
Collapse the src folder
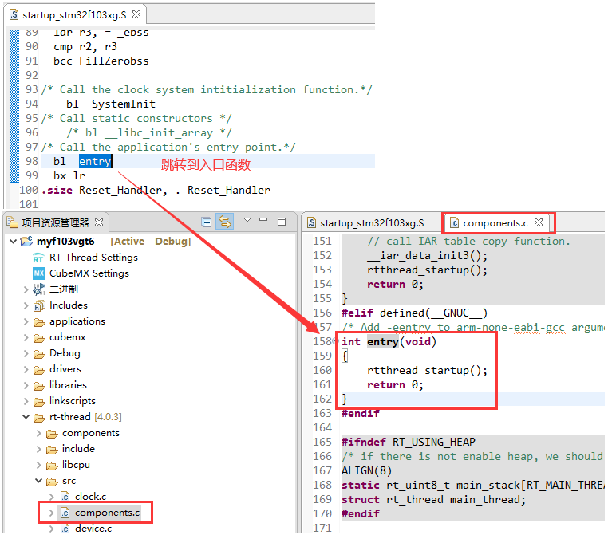click(38, 481)
